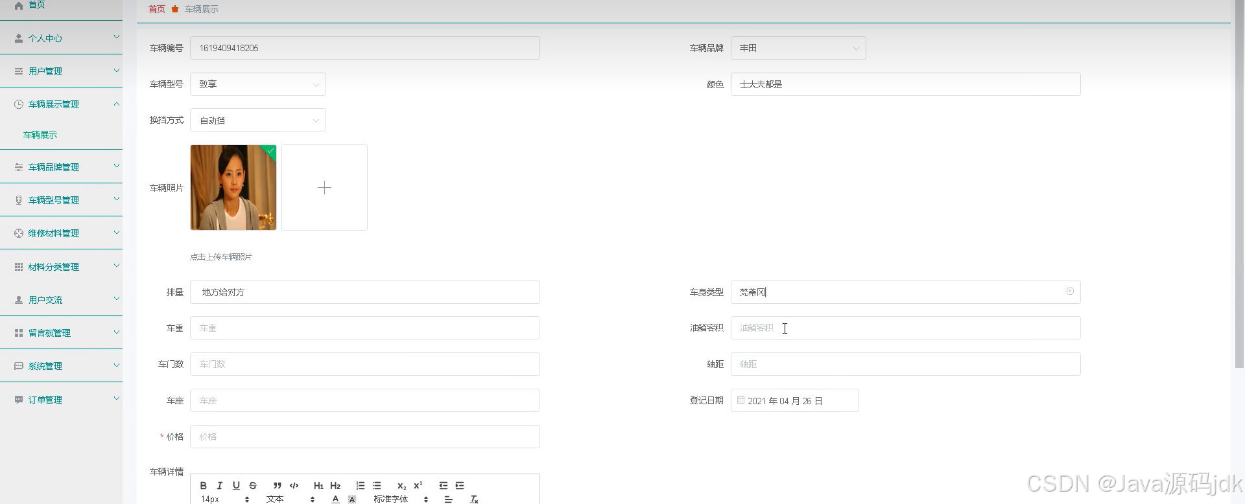Expand 个人中心 sidebar menu

point(61,38)
